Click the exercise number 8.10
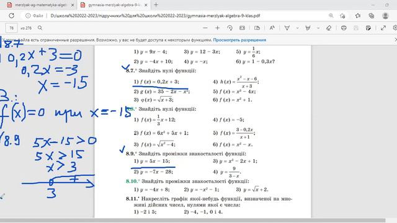 pyautogui.click(x=132, y=181)
